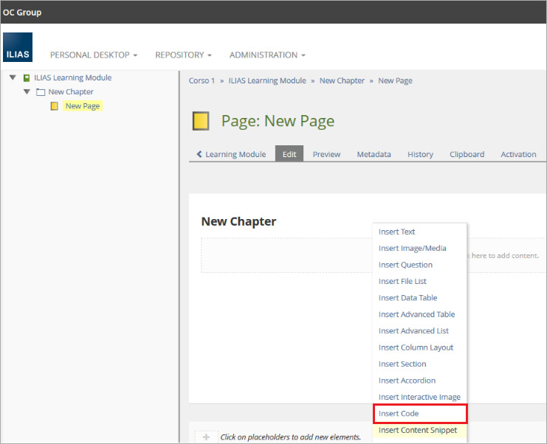Click the large yellow page icon beside the title

click(201, 121)
